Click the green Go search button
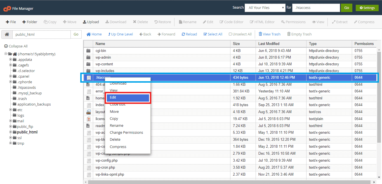382x184 pixels. [x=346, y=8]
